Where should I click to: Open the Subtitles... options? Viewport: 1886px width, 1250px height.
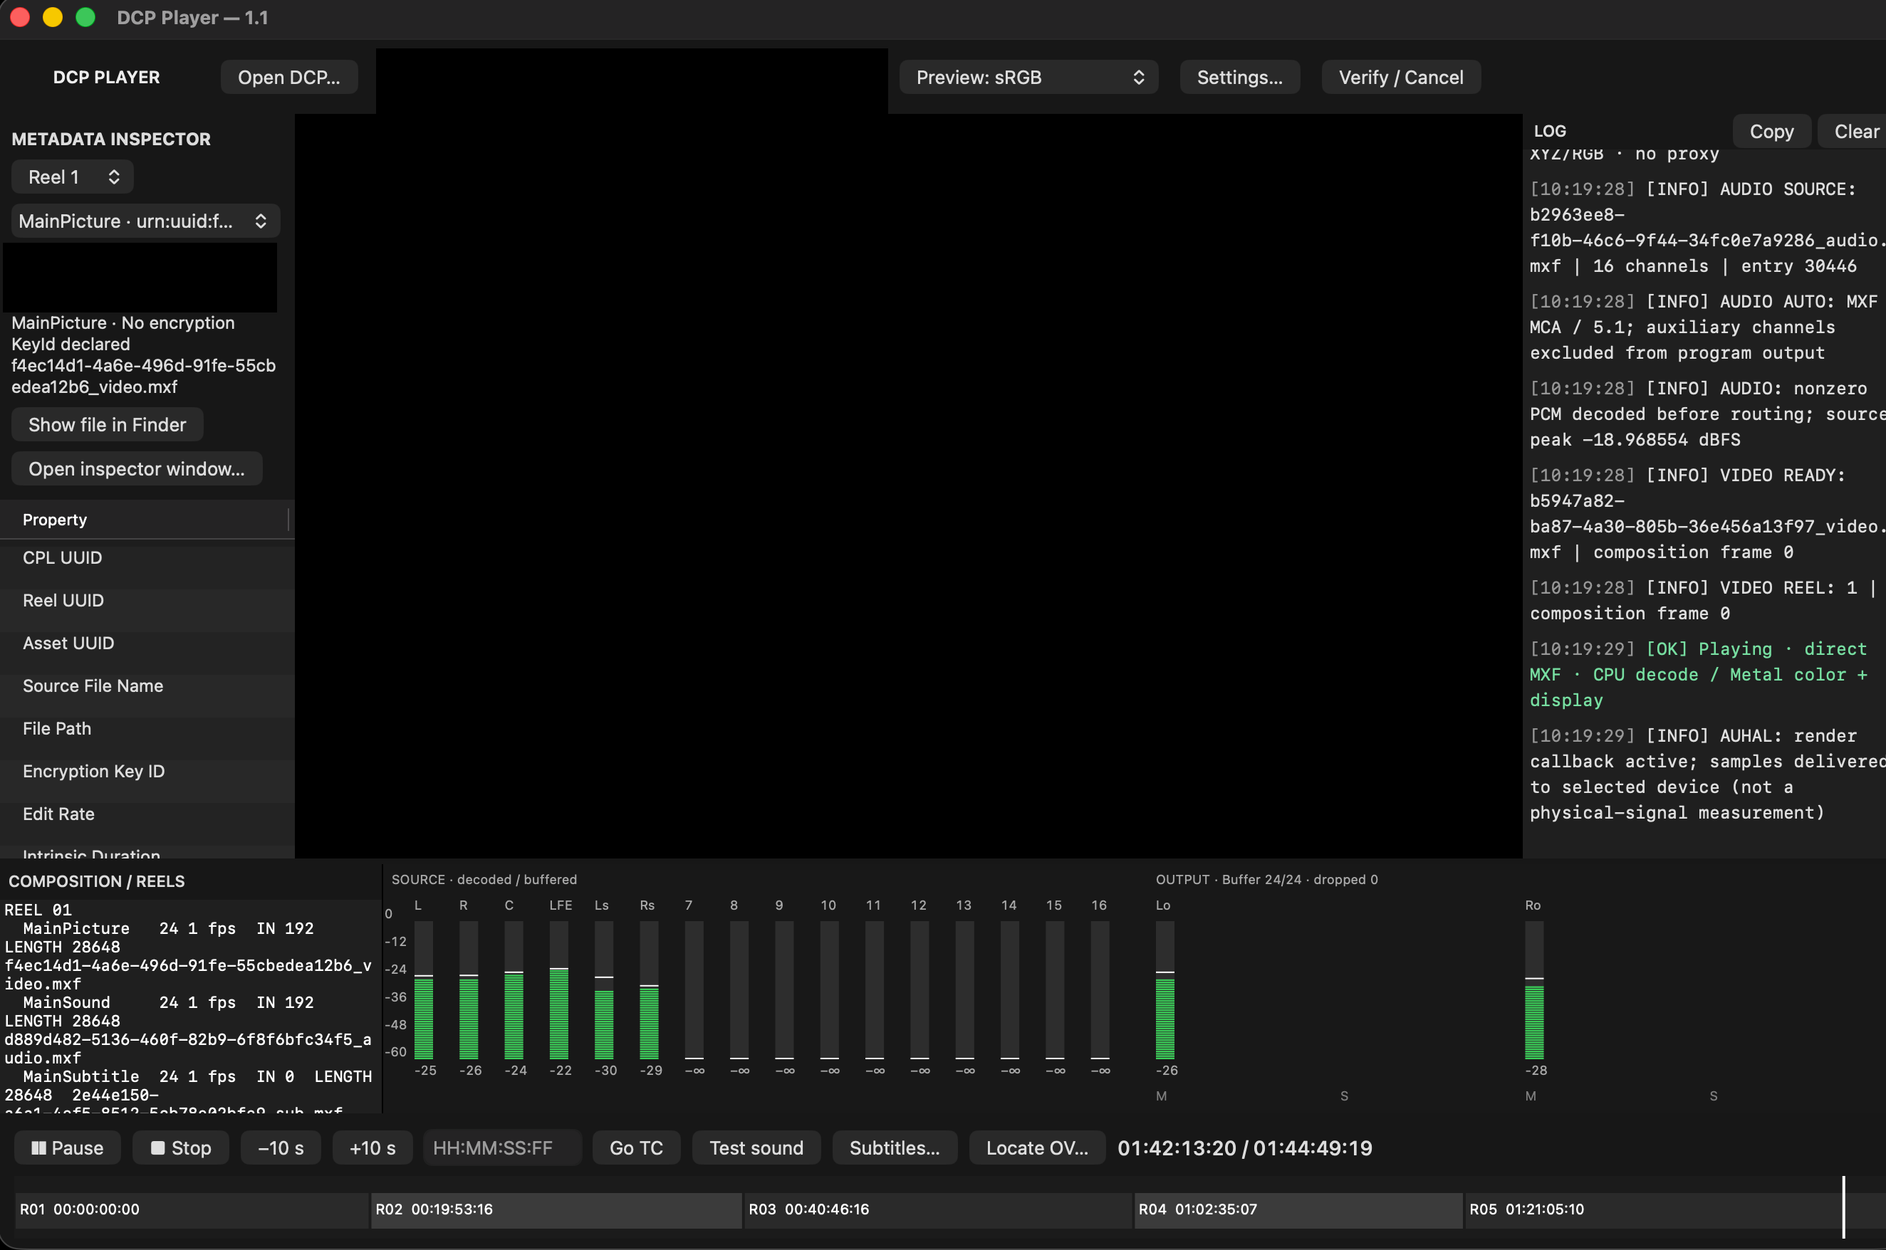point(894,1147)
